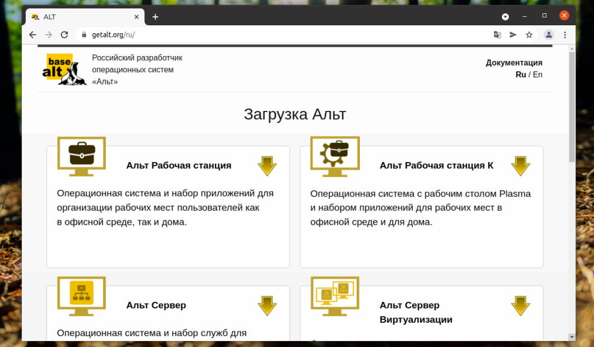Open the browser profile icon
The height and width of the screenshot is (347, 594).
548,35
